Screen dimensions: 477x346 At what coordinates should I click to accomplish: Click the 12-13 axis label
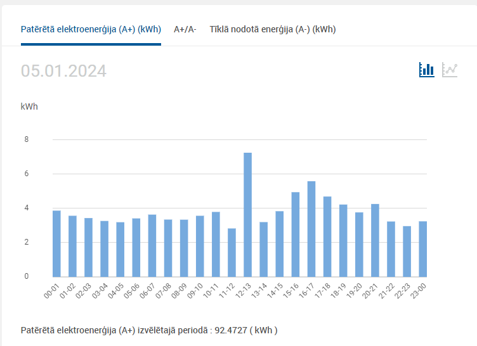243,291
